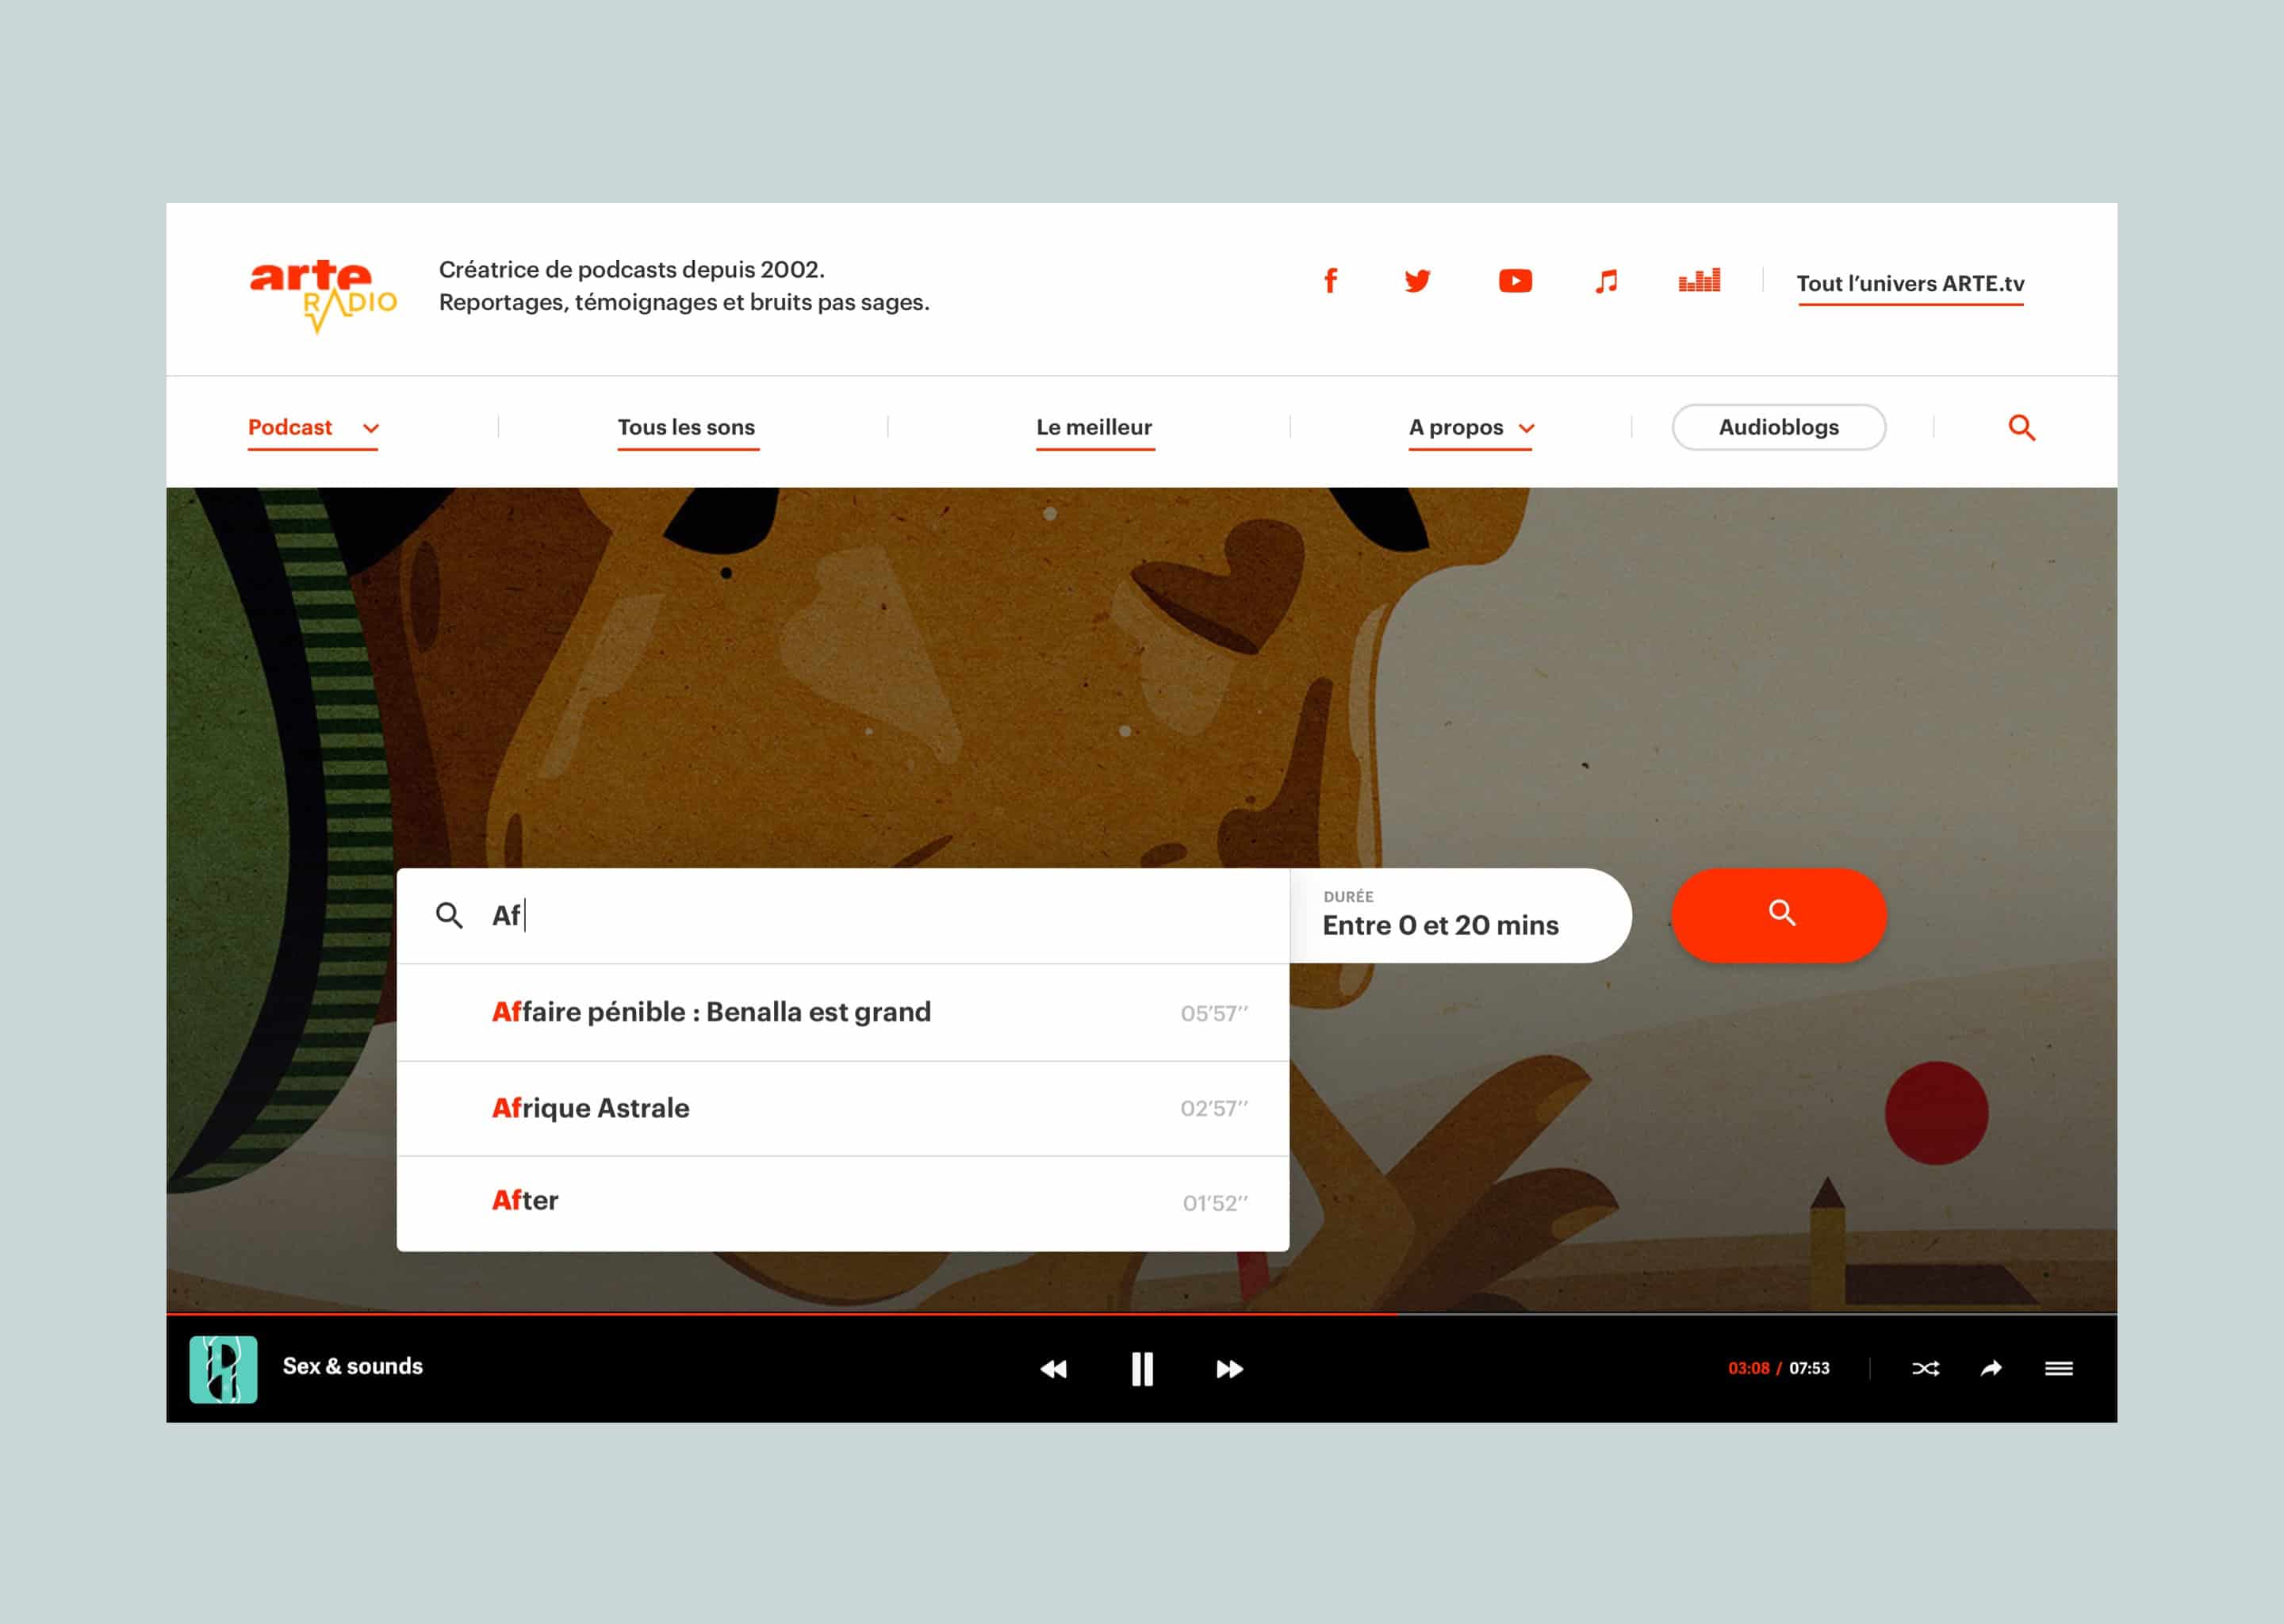Select suggestion Affaire pénible : Benalla est grand
The image size is (2284, 1624).
click(x=843, y=1012)
